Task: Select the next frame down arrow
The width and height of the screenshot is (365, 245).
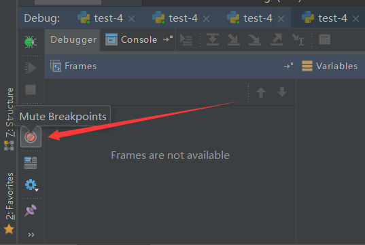Action: [282, 92]
